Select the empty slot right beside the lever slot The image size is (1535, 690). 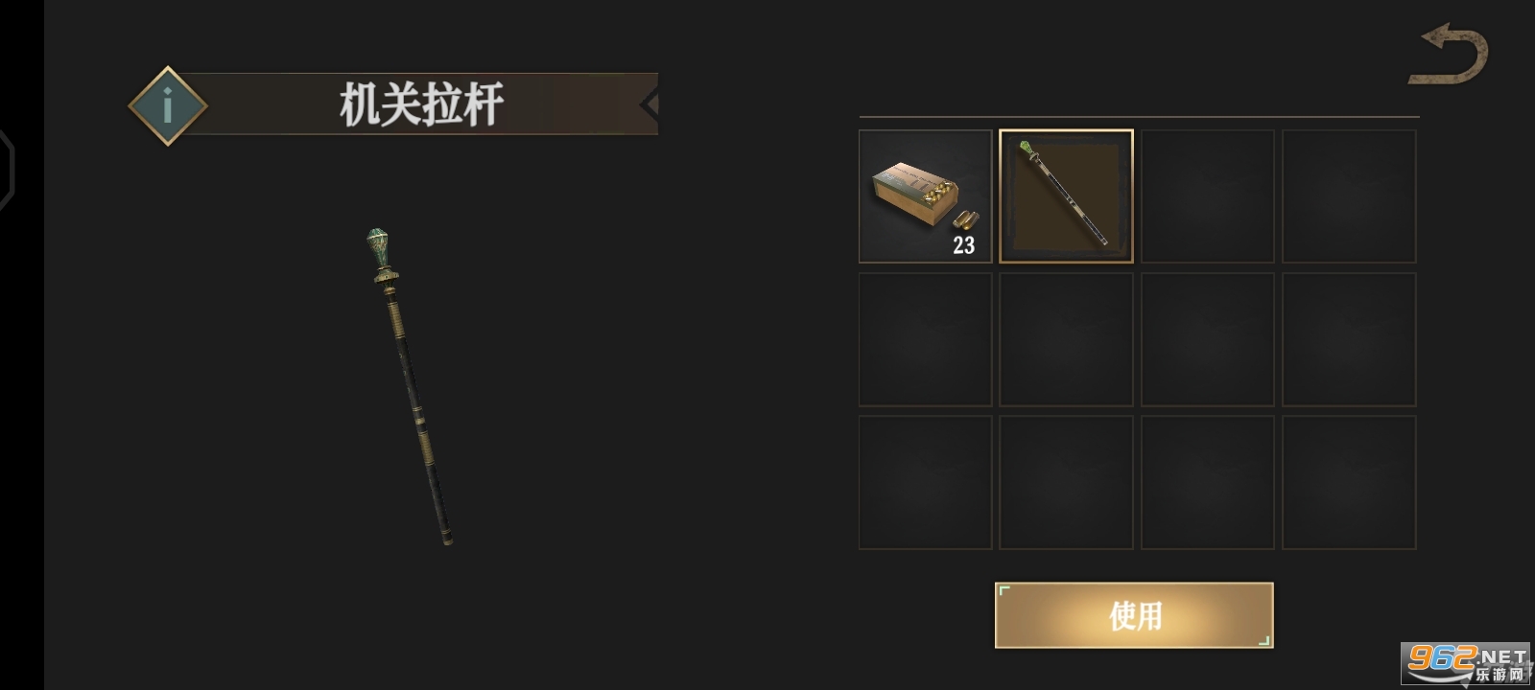pos(1208,196)
